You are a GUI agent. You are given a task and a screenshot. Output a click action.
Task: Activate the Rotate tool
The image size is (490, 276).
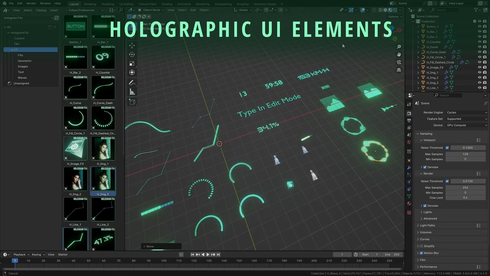(x=132, y=54)
